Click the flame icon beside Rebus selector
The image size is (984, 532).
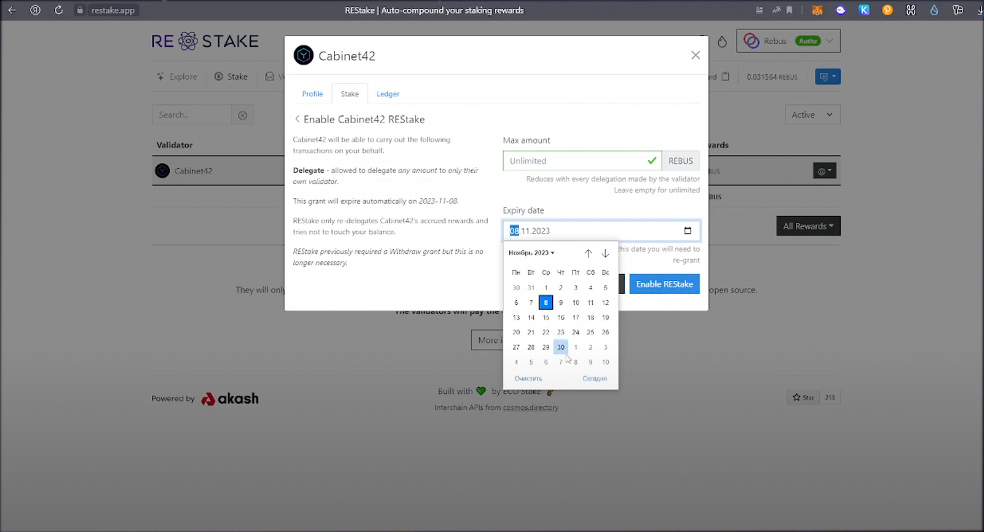[x=722, y=41]
